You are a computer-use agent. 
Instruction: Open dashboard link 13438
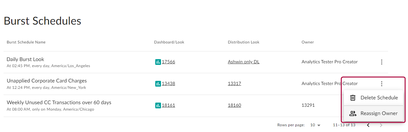168,84
